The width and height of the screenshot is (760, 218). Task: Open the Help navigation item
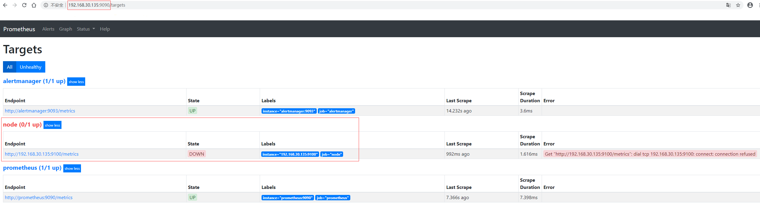click(x=105, y=29)
